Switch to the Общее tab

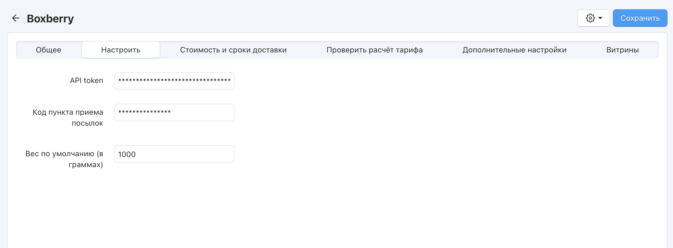(x=48, y=50)
